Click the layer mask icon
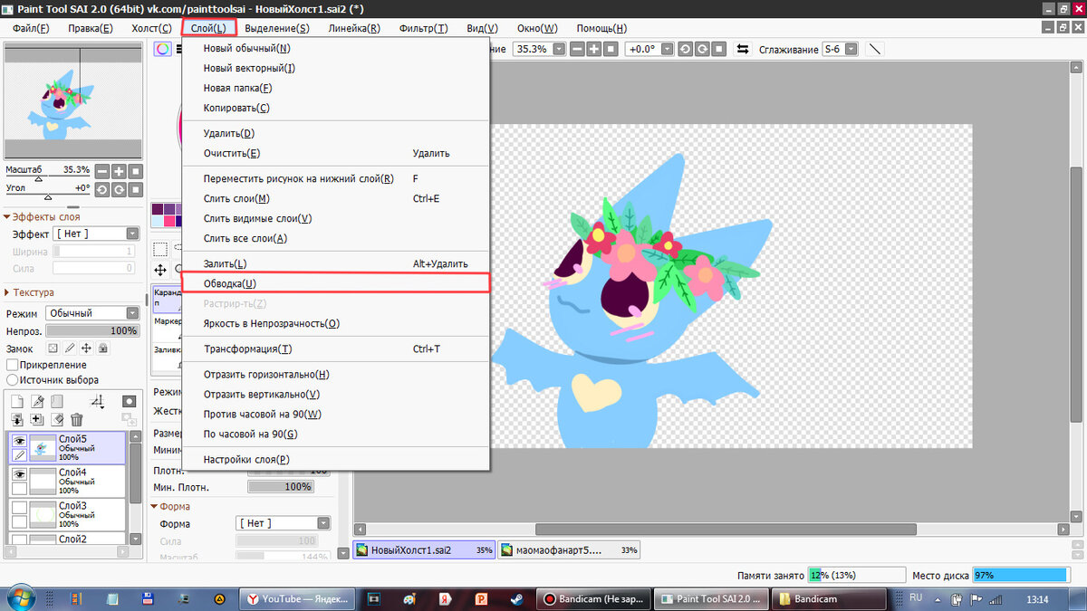Image resolution: width=1087 pixels, height=611 pixels. coord(130,401)
